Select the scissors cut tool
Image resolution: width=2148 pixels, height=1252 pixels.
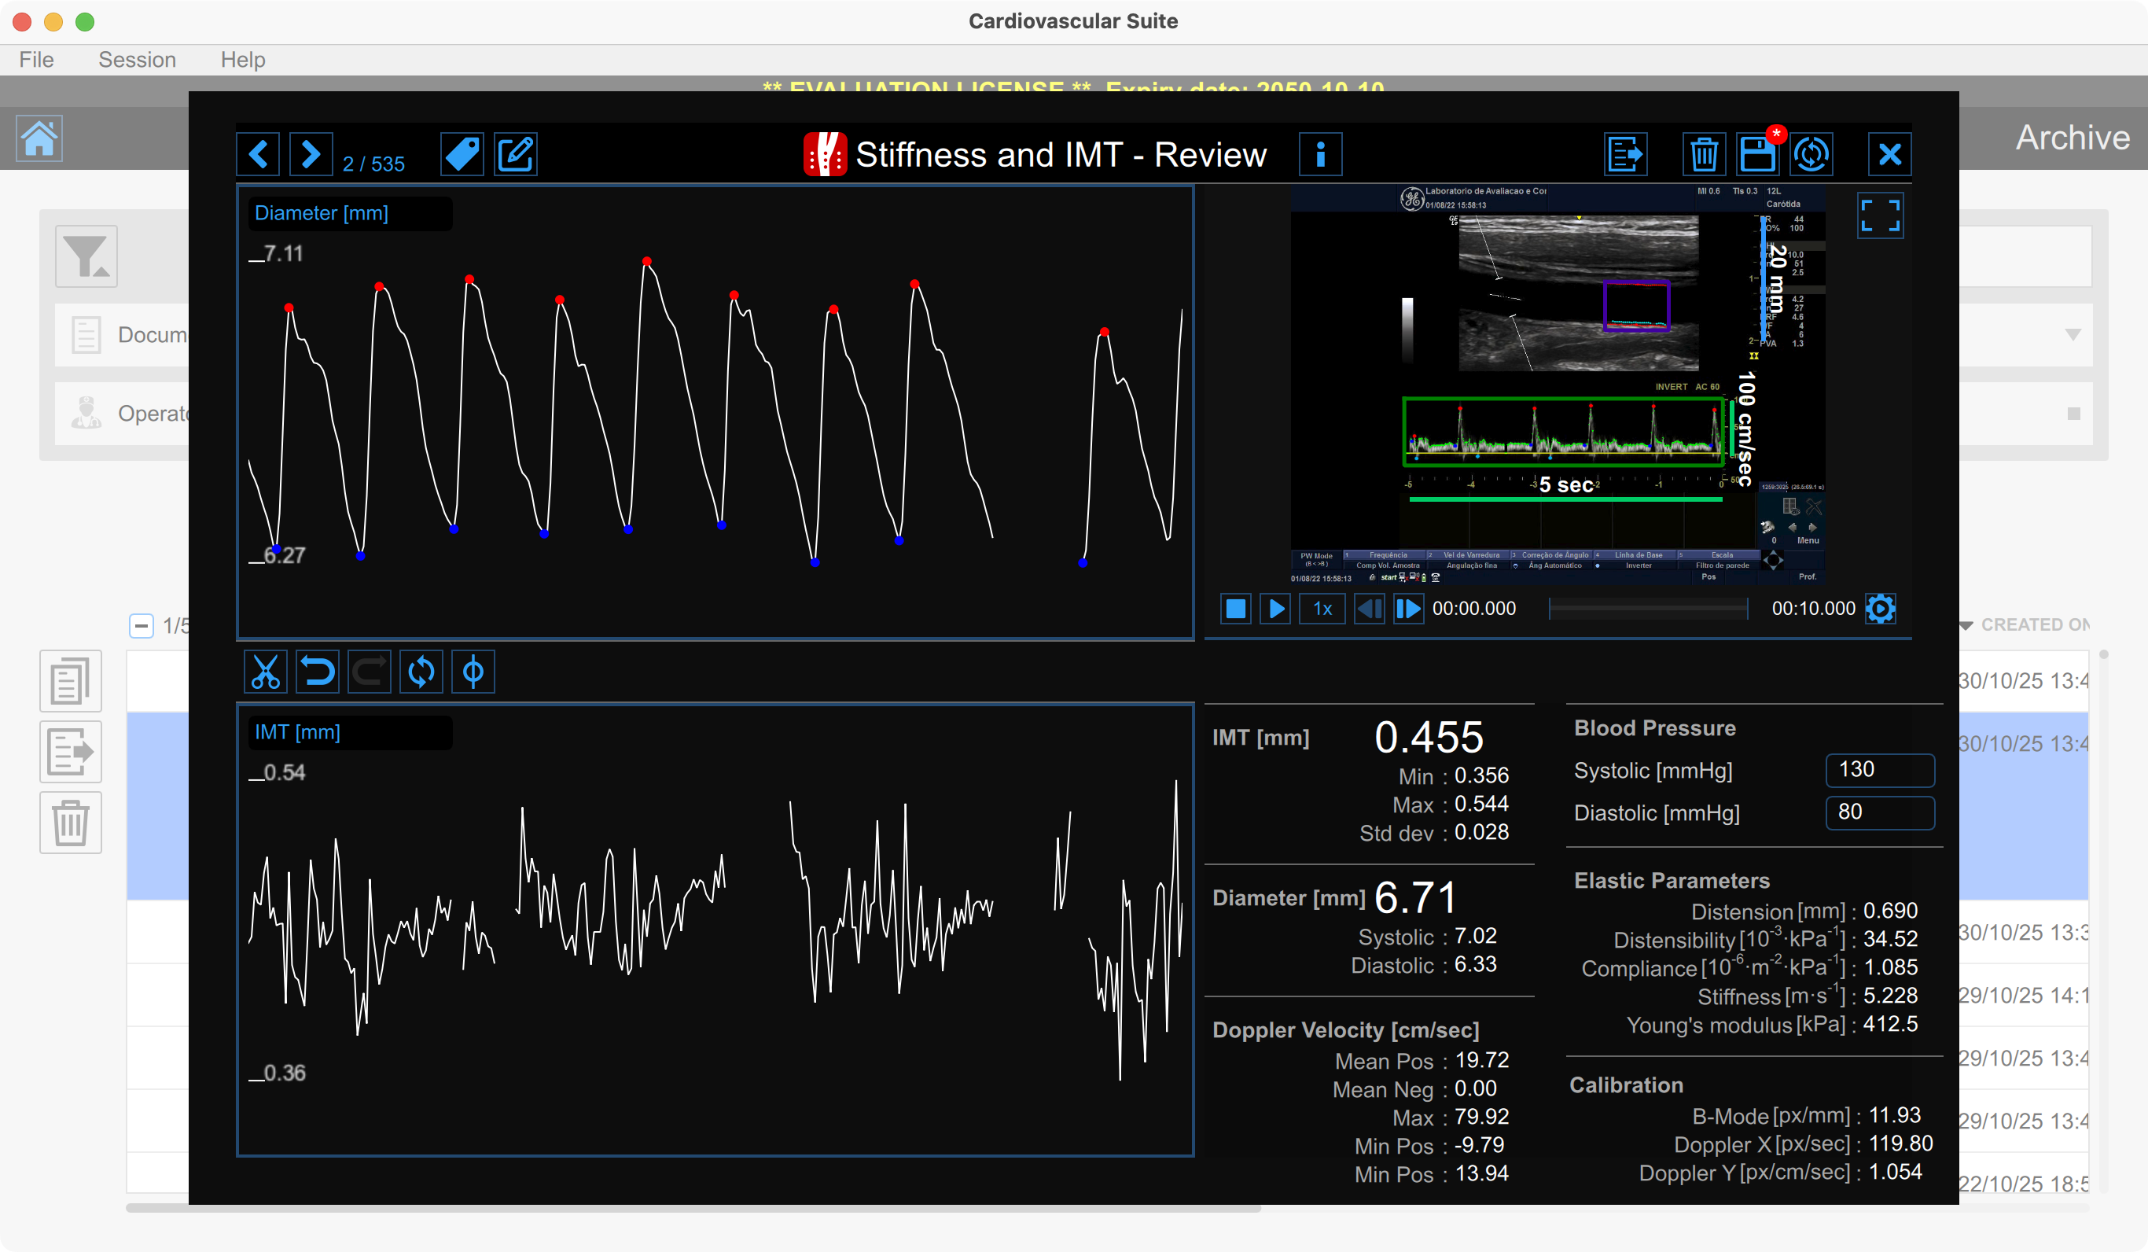tap(265, 672)
